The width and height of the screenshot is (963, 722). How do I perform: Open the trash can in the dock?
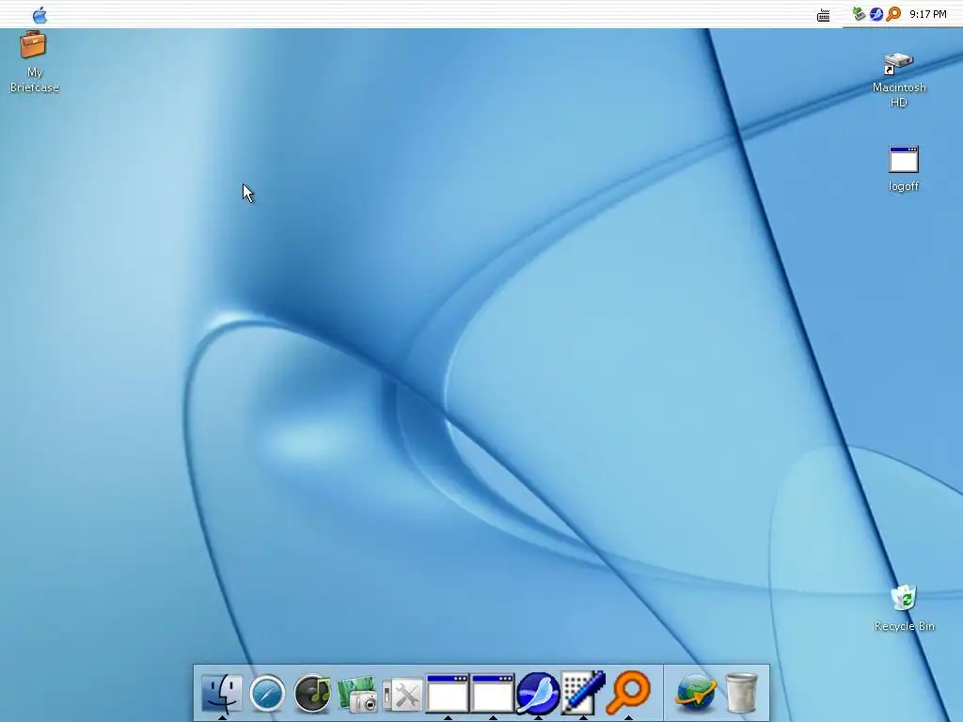click(741, 693)
